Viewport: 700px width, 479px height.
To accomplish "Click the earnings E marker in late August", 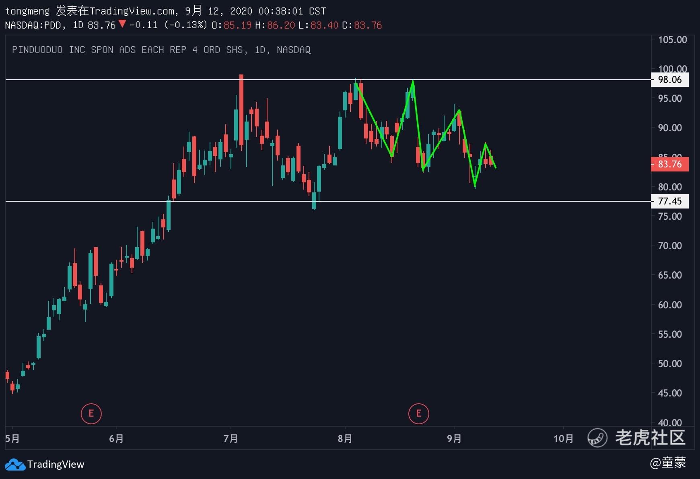I will [418, 413].
